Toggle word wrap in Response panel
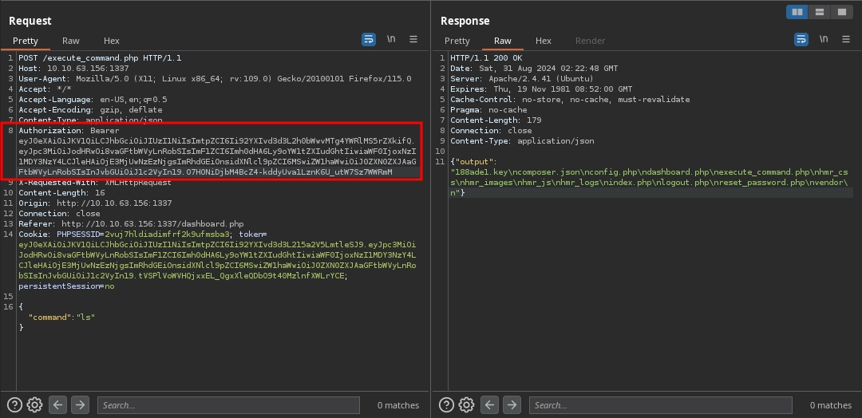 pyautogui.click(x=801, y=39)
